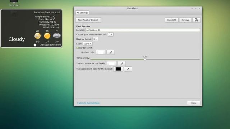Screen dimensions: 230x129
Task: Open the text color swatch
Action: 112,63
